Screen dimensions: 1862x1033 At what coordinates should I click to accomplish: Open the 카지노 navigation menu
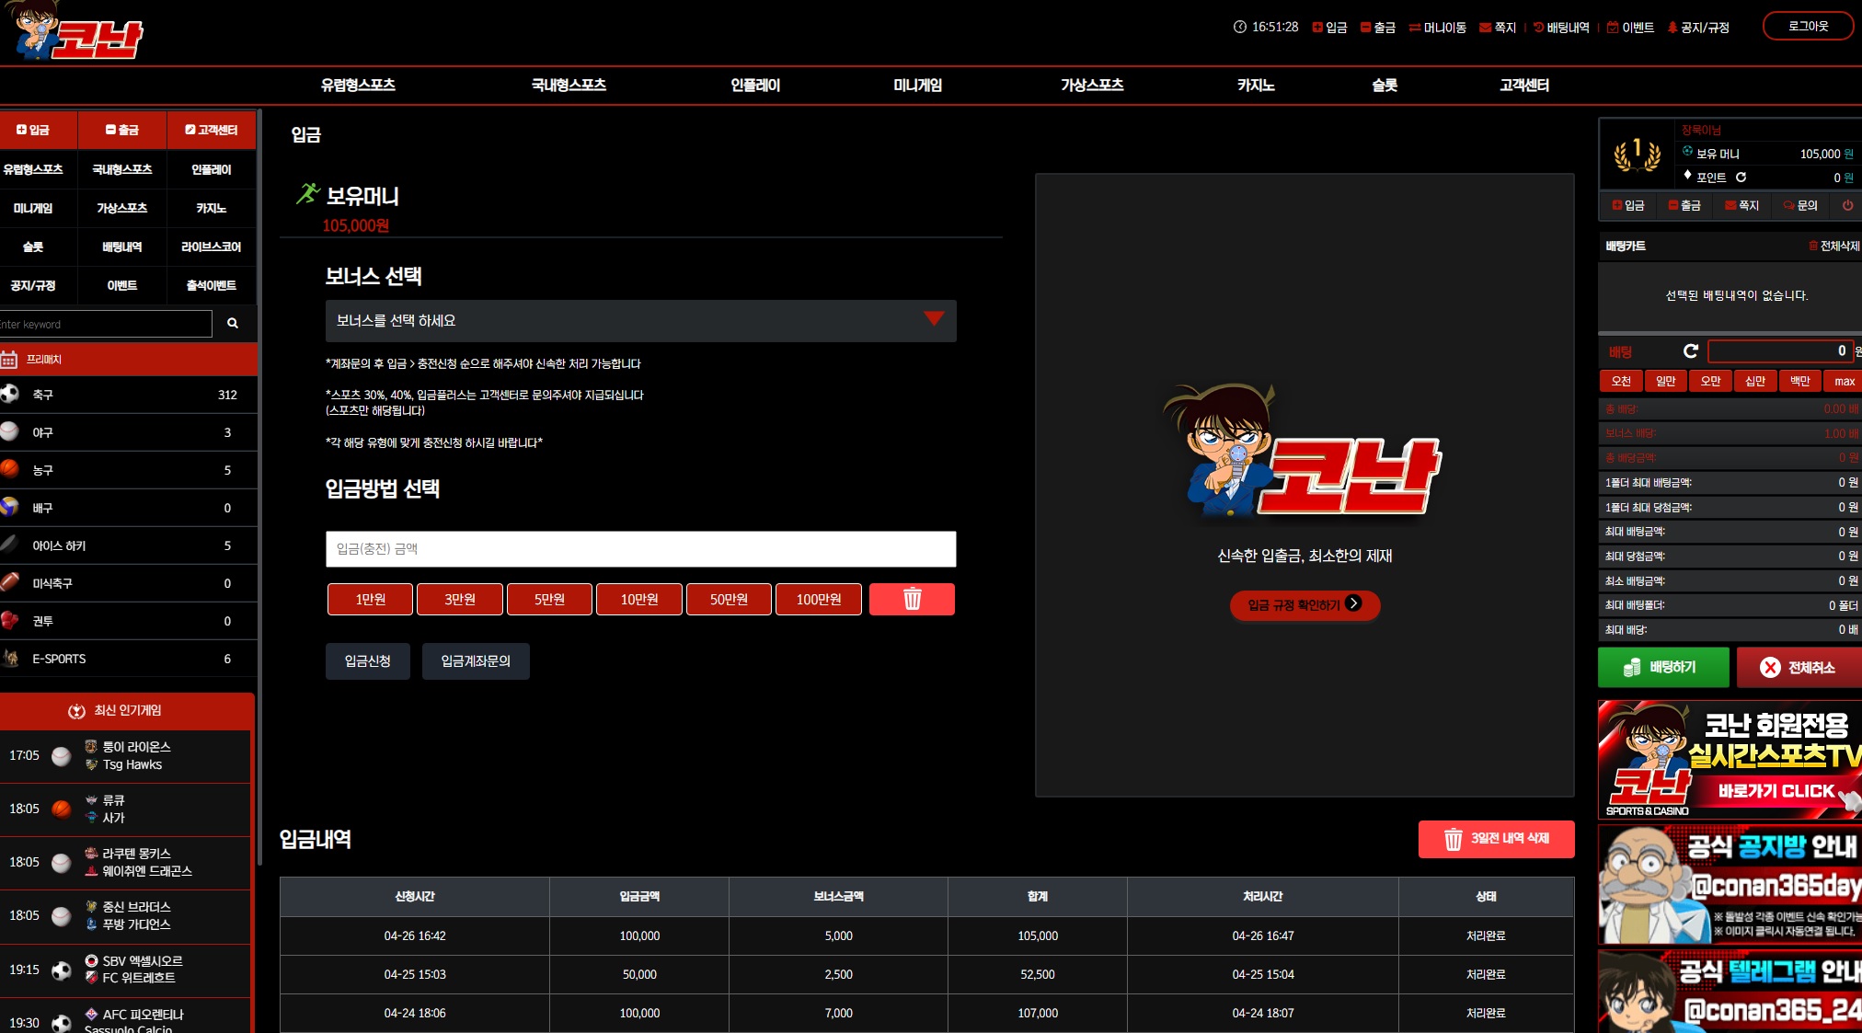1256,86
